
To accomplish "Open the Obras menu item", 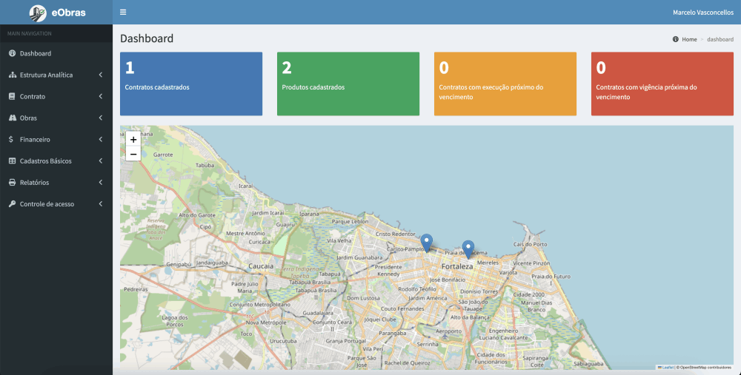I will point(28,118).
